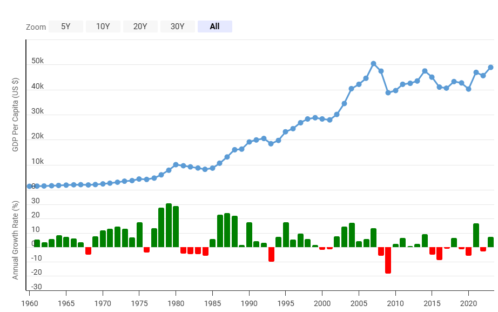Viewport: 498px width, 312px height.
Task: Click the green 2004 growth rate bar
Action: click(x=352, y=235)
